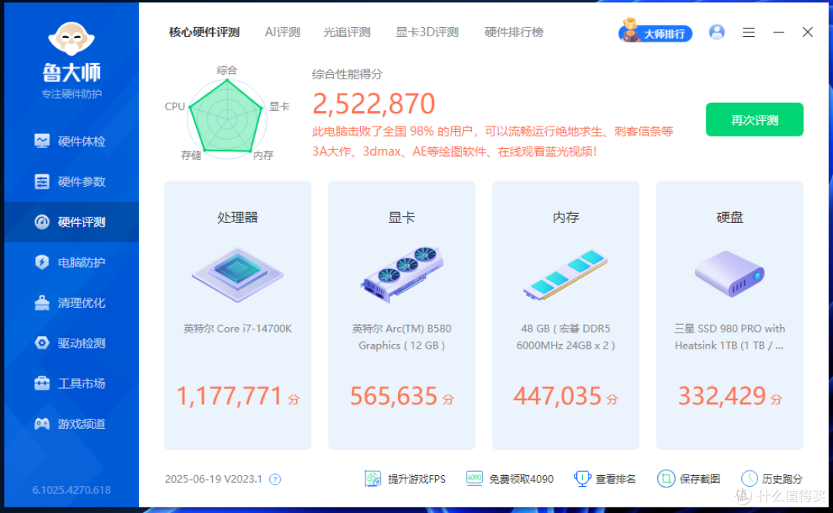Click the 综合性能得分 heading
Viewport: 833px width, 513px height.
347,74
